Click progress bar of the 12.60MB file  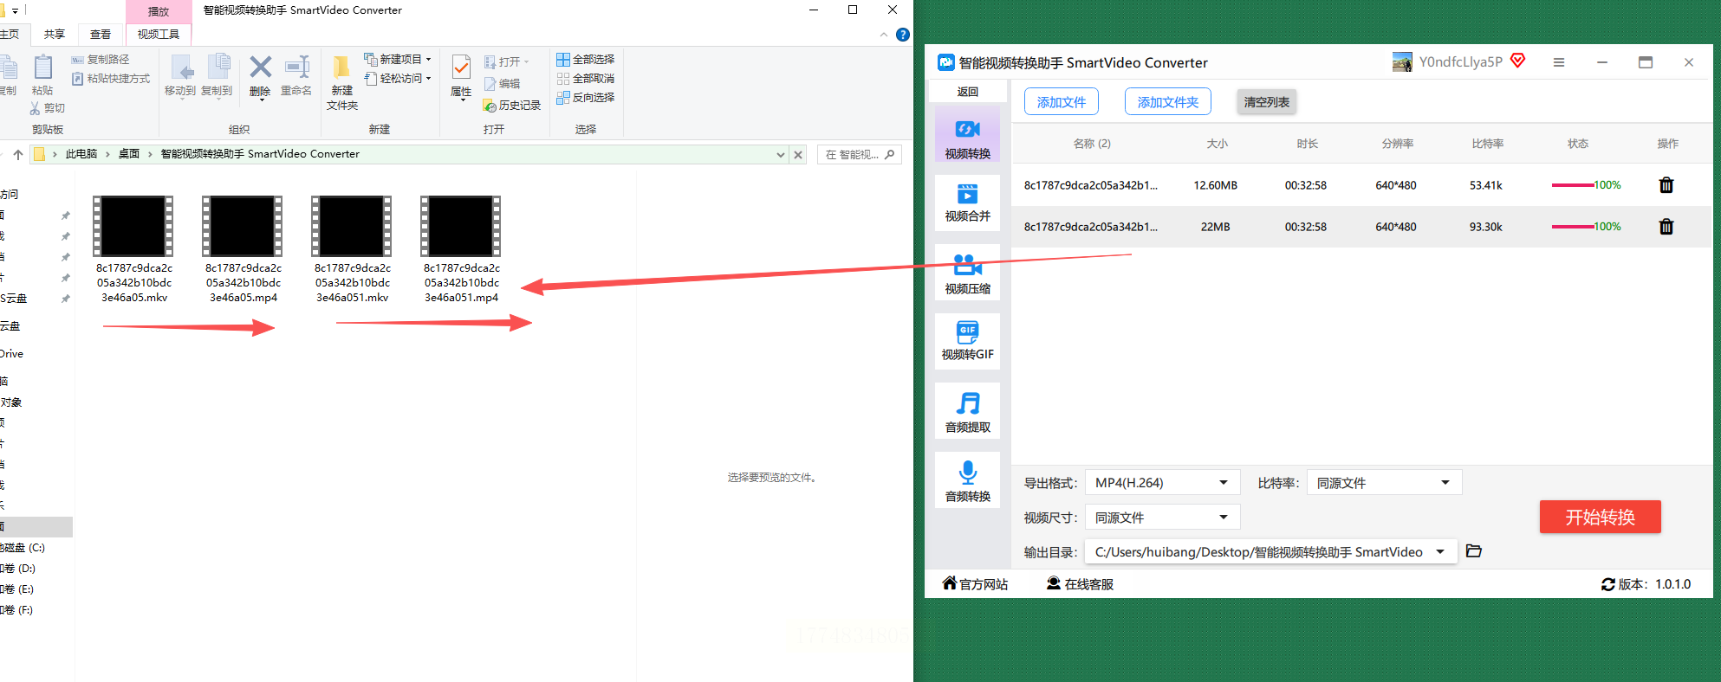click(1574, 185)
